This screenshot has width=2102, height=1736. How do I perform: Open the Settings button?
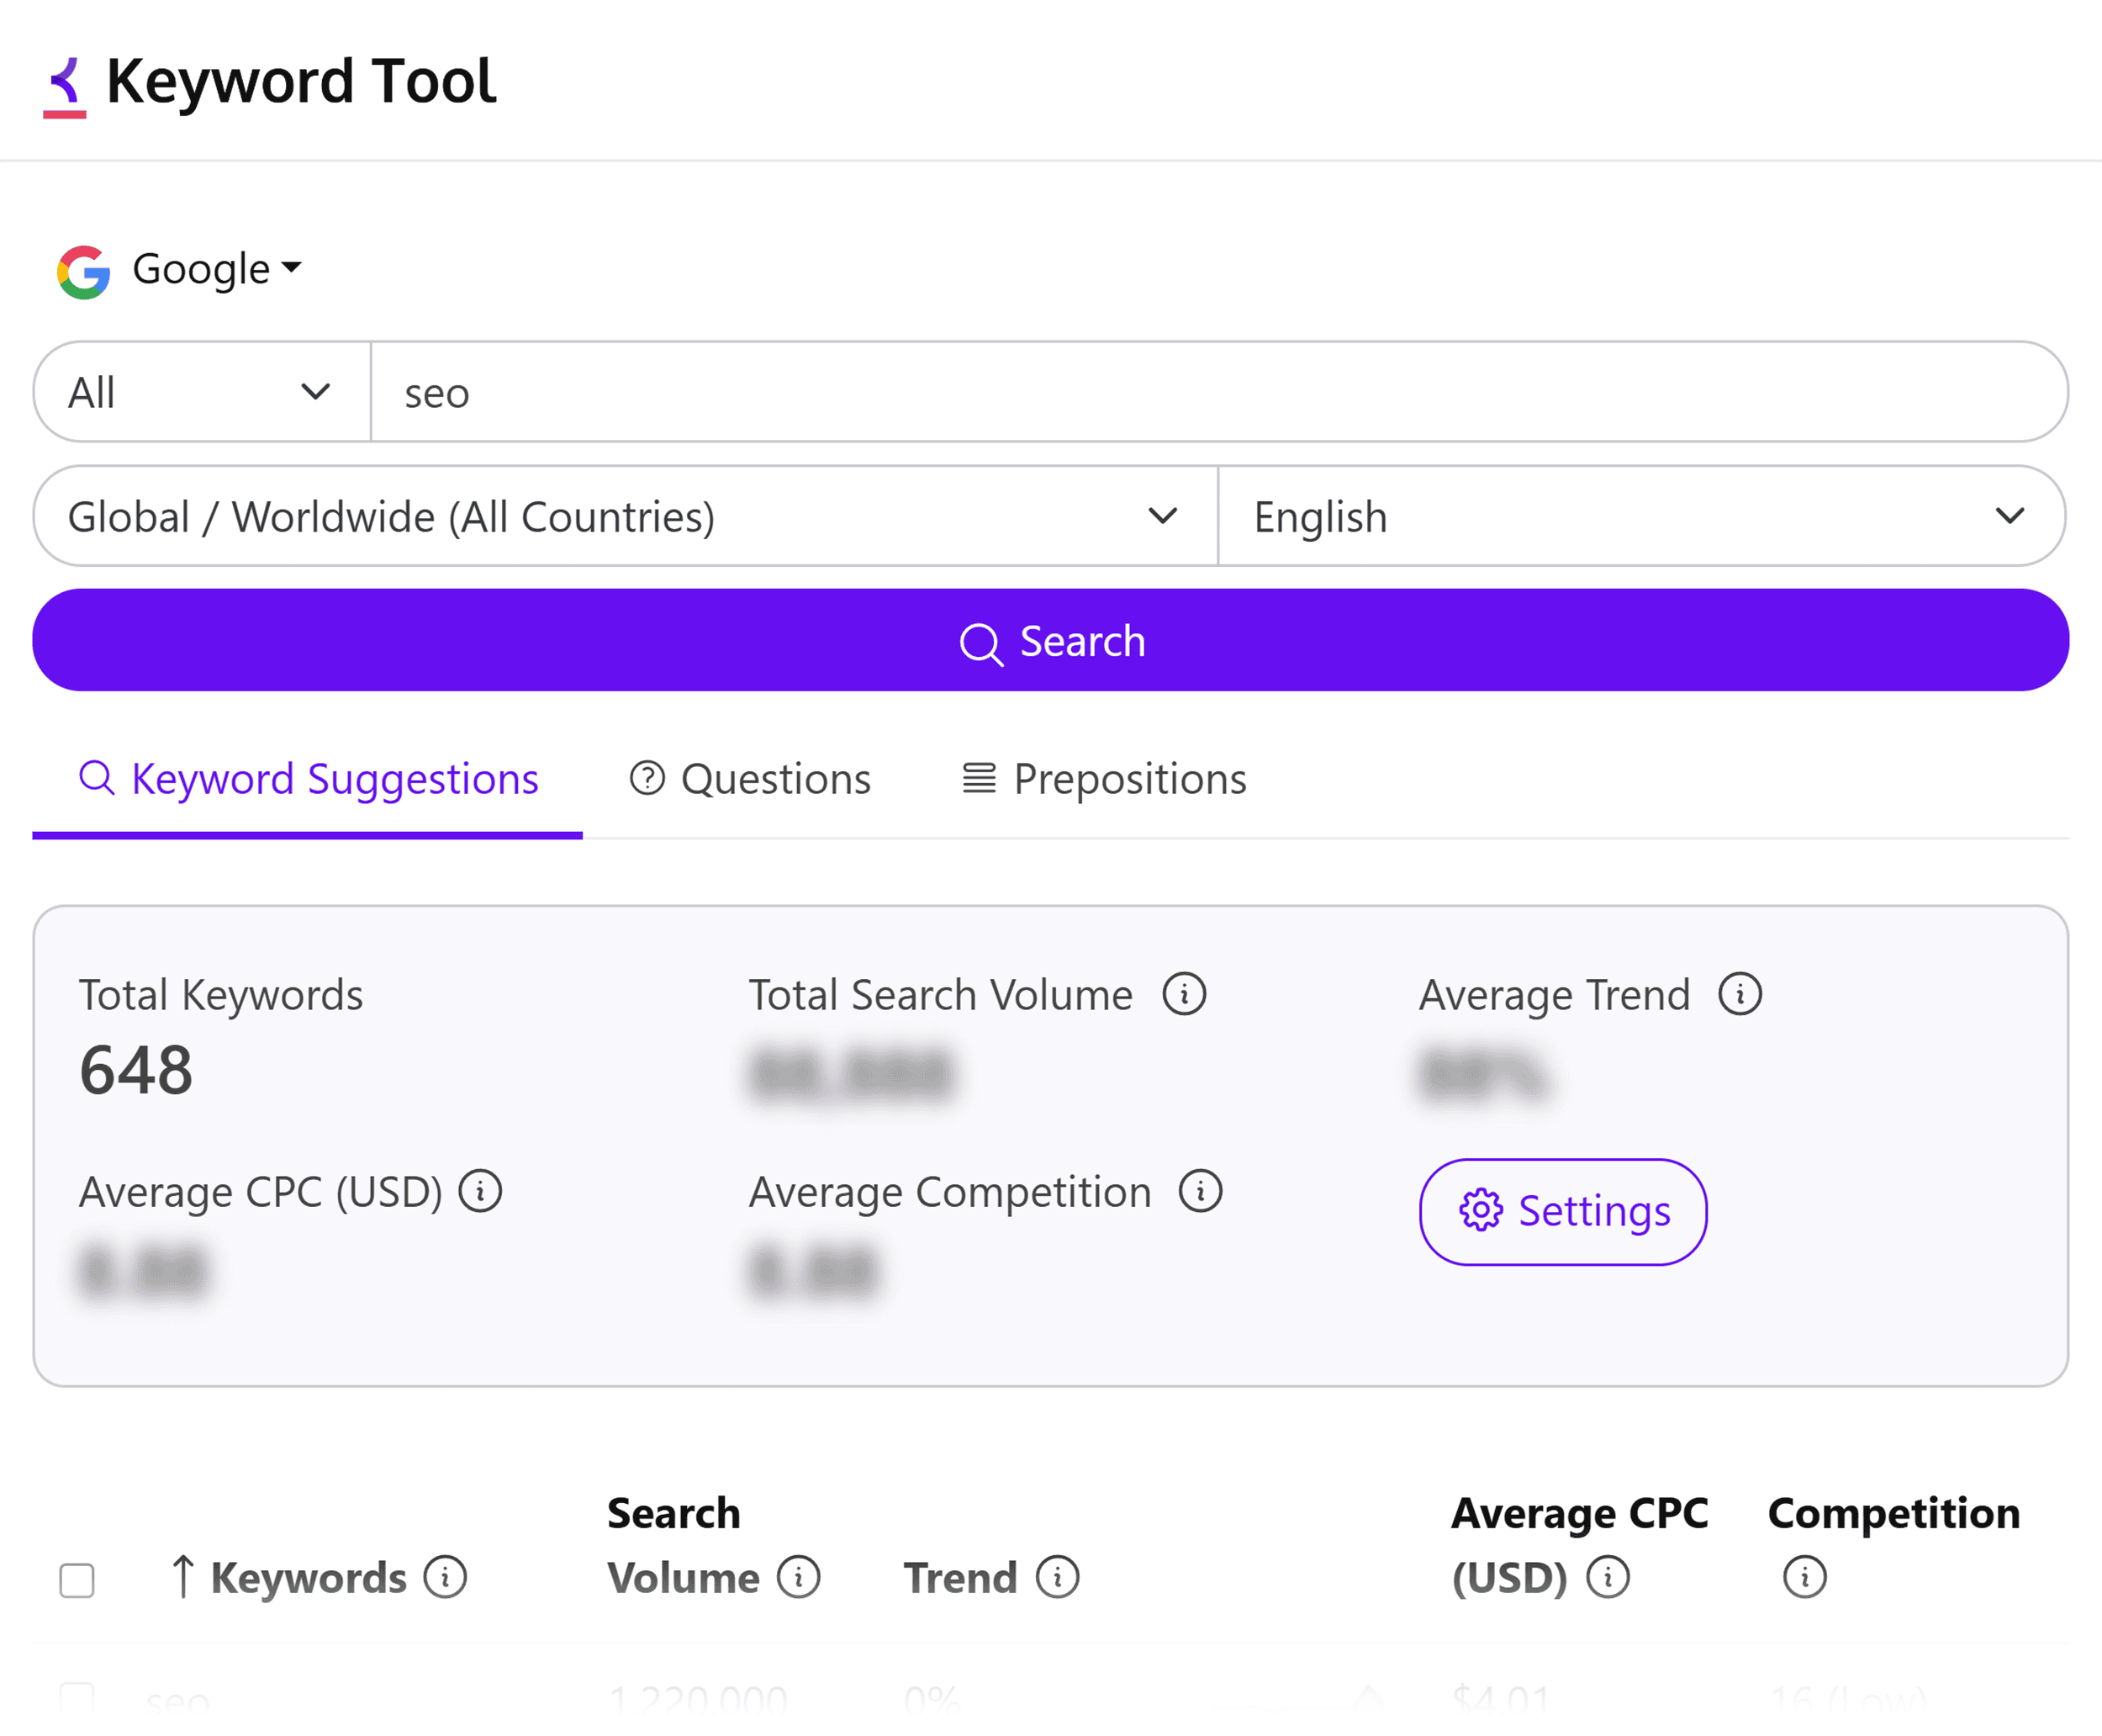tap(1563, 1212)
